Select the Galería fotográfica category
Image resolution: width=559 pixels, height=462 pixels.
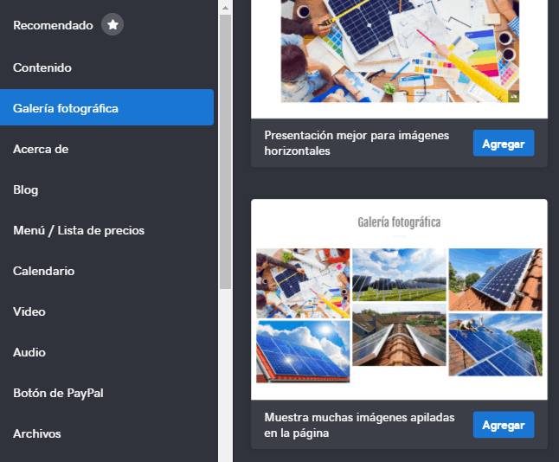[106, 107]
